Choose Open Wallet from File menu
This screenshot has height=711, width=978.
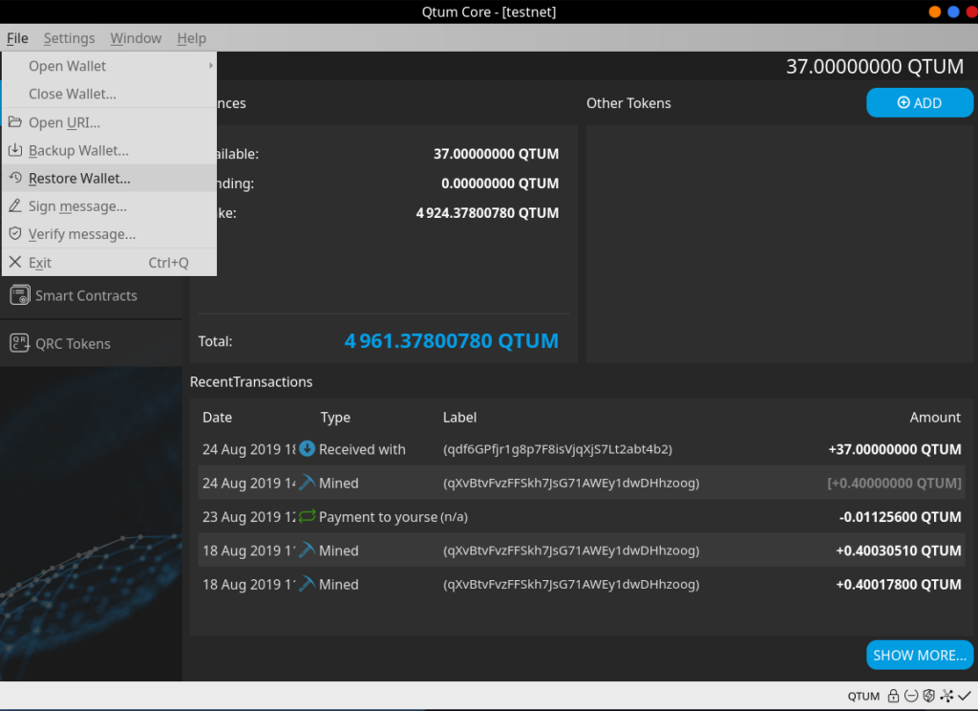(109, 66)
